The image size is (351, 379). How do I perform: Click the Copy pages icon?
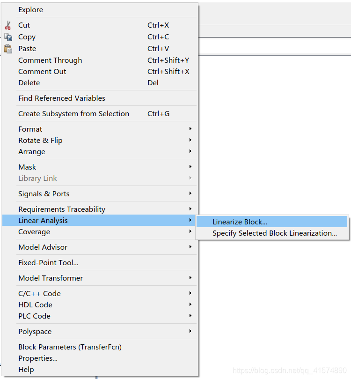click(x=8, y=37)
